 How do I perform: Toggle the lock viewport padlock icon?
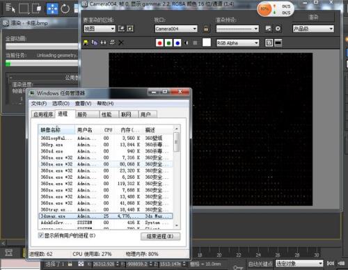coord(206,29)
